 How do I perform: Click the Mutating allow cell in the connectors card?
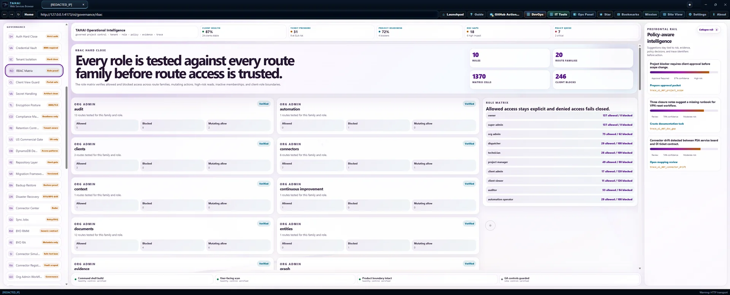[444, 165]
